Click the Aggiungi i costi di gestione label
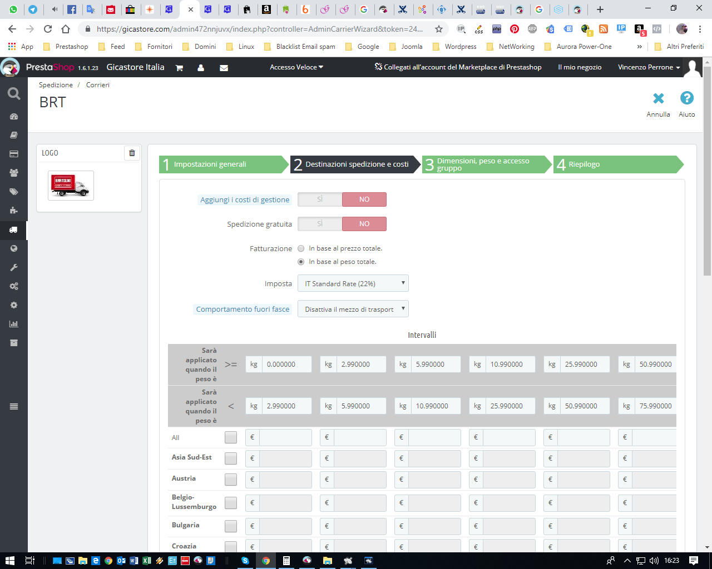Image resolution: width=712 pixels, height=569 pixels. (245, 200)
